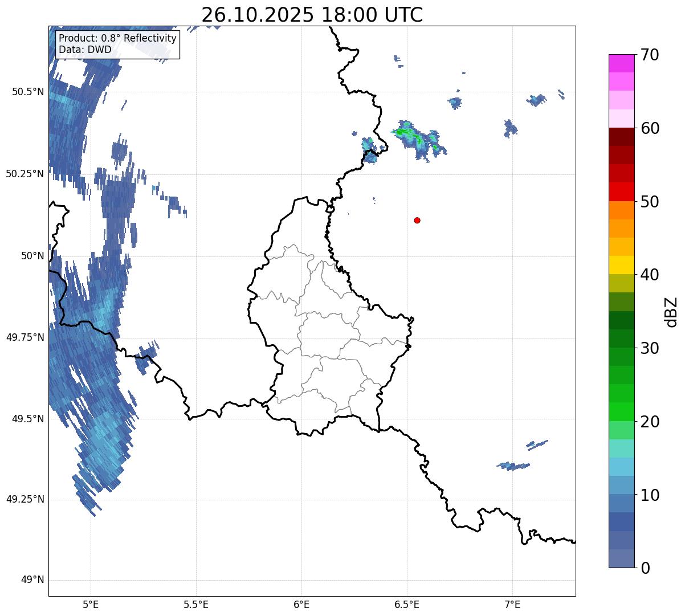Click the latitude label '49.5°N'

(x=28, y=419)
